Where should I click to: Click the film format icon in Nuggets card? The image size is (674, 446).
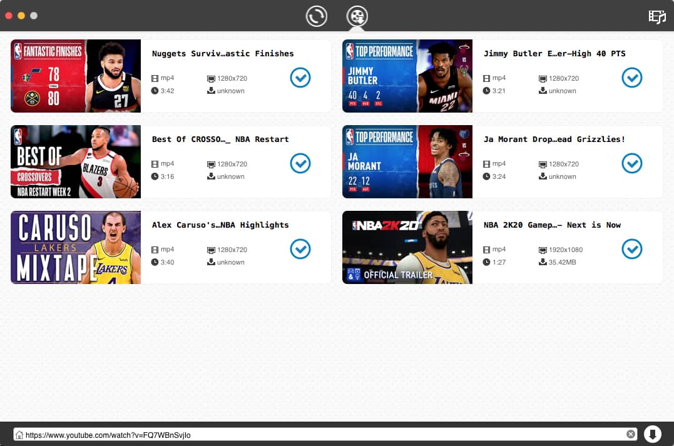[155, 78]
